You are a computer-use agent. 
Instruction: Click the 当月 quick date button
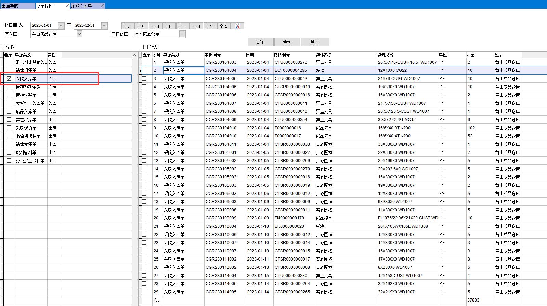(128, 26)
